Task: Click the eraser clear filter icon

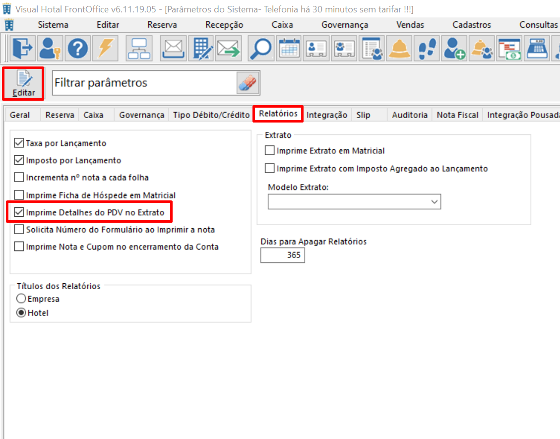Action: tap(248, 83)
